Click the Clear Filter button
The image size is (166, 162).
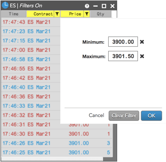point(124,116)
